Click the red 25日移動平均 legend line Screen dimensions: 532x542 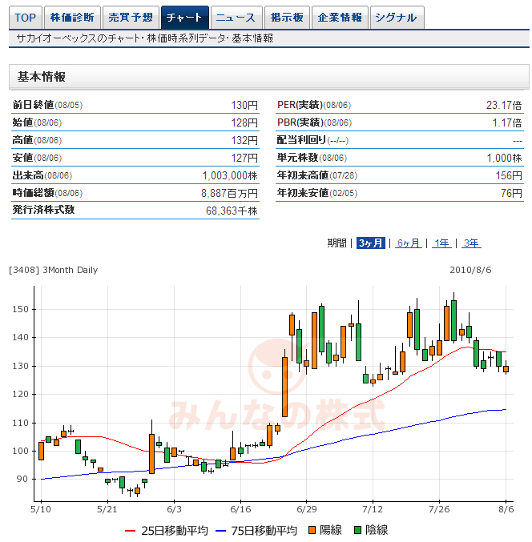tap(135, 530)
